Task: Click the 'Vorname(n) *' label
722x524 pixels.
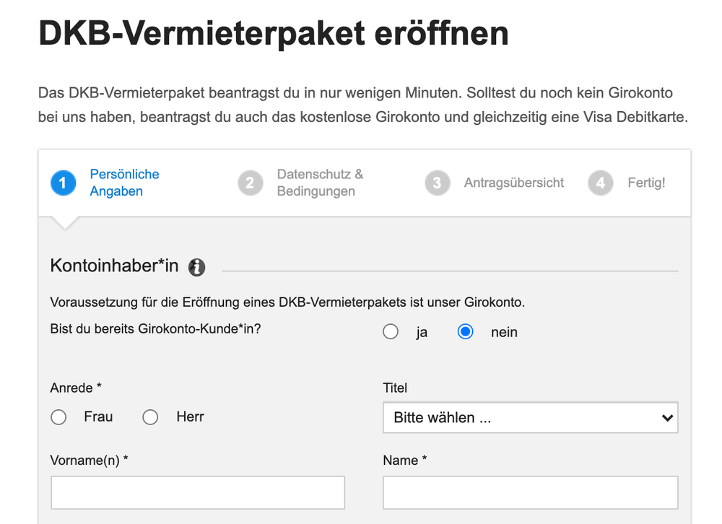Action: (x=90, y=460)
